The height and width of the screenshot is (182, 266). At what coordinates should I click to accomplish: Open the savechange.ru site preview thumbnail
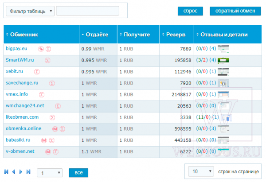pos(223,83)
